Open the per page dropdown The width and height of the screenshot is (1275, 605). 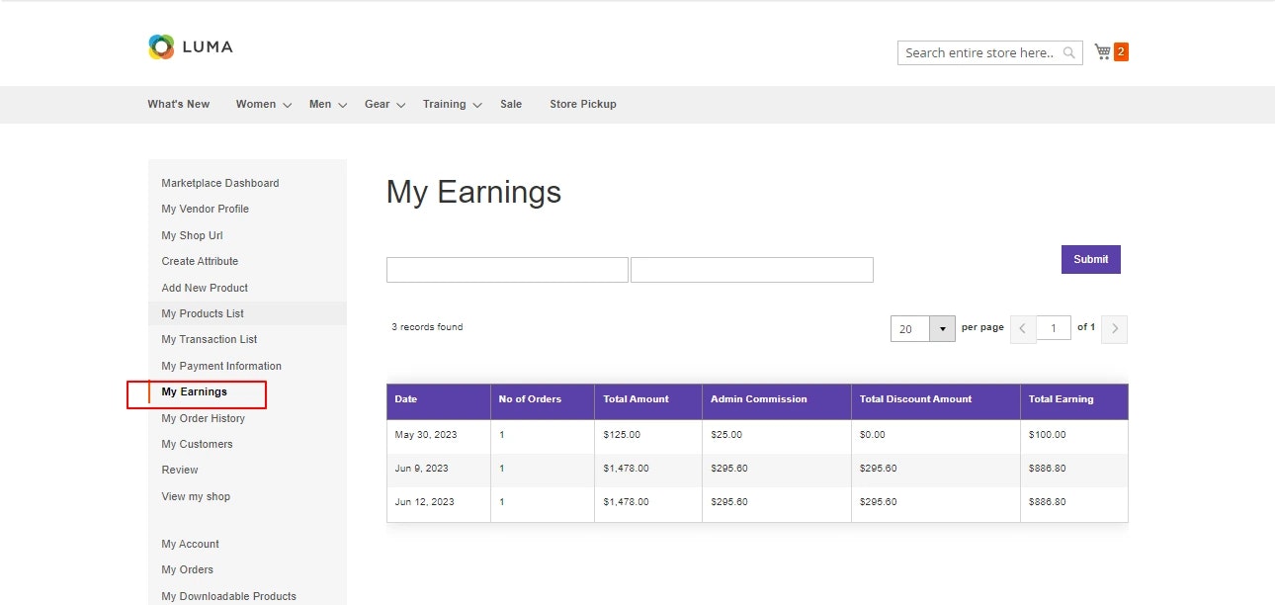[x=923, y=329]
